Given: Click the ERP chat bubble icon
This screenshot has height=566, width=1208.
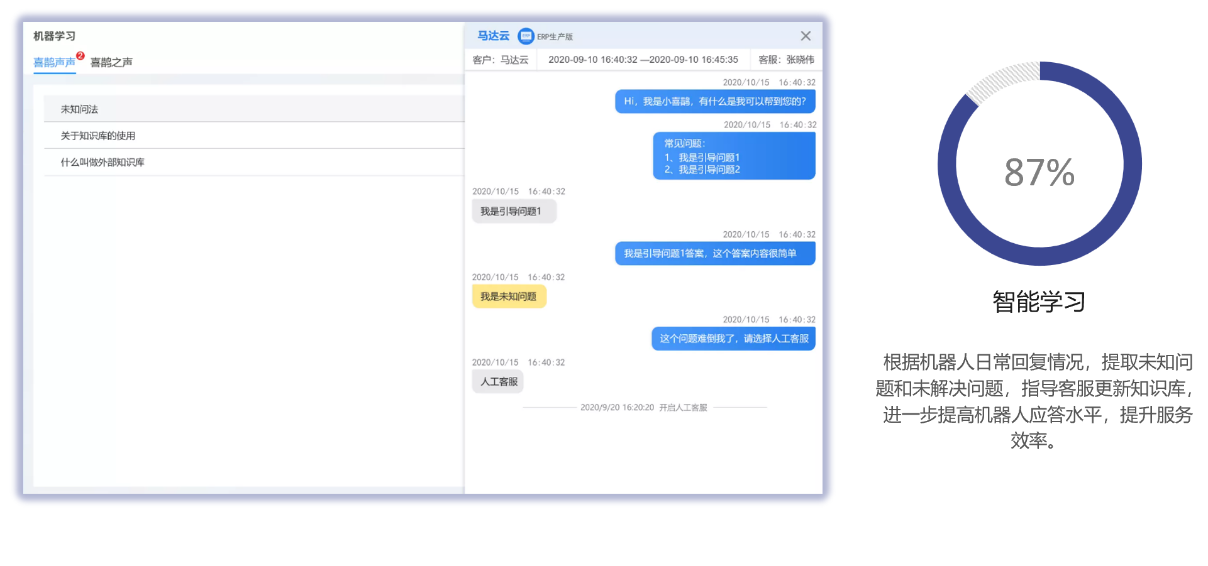Looking at the screenshot, I should [x=525, y=36].
